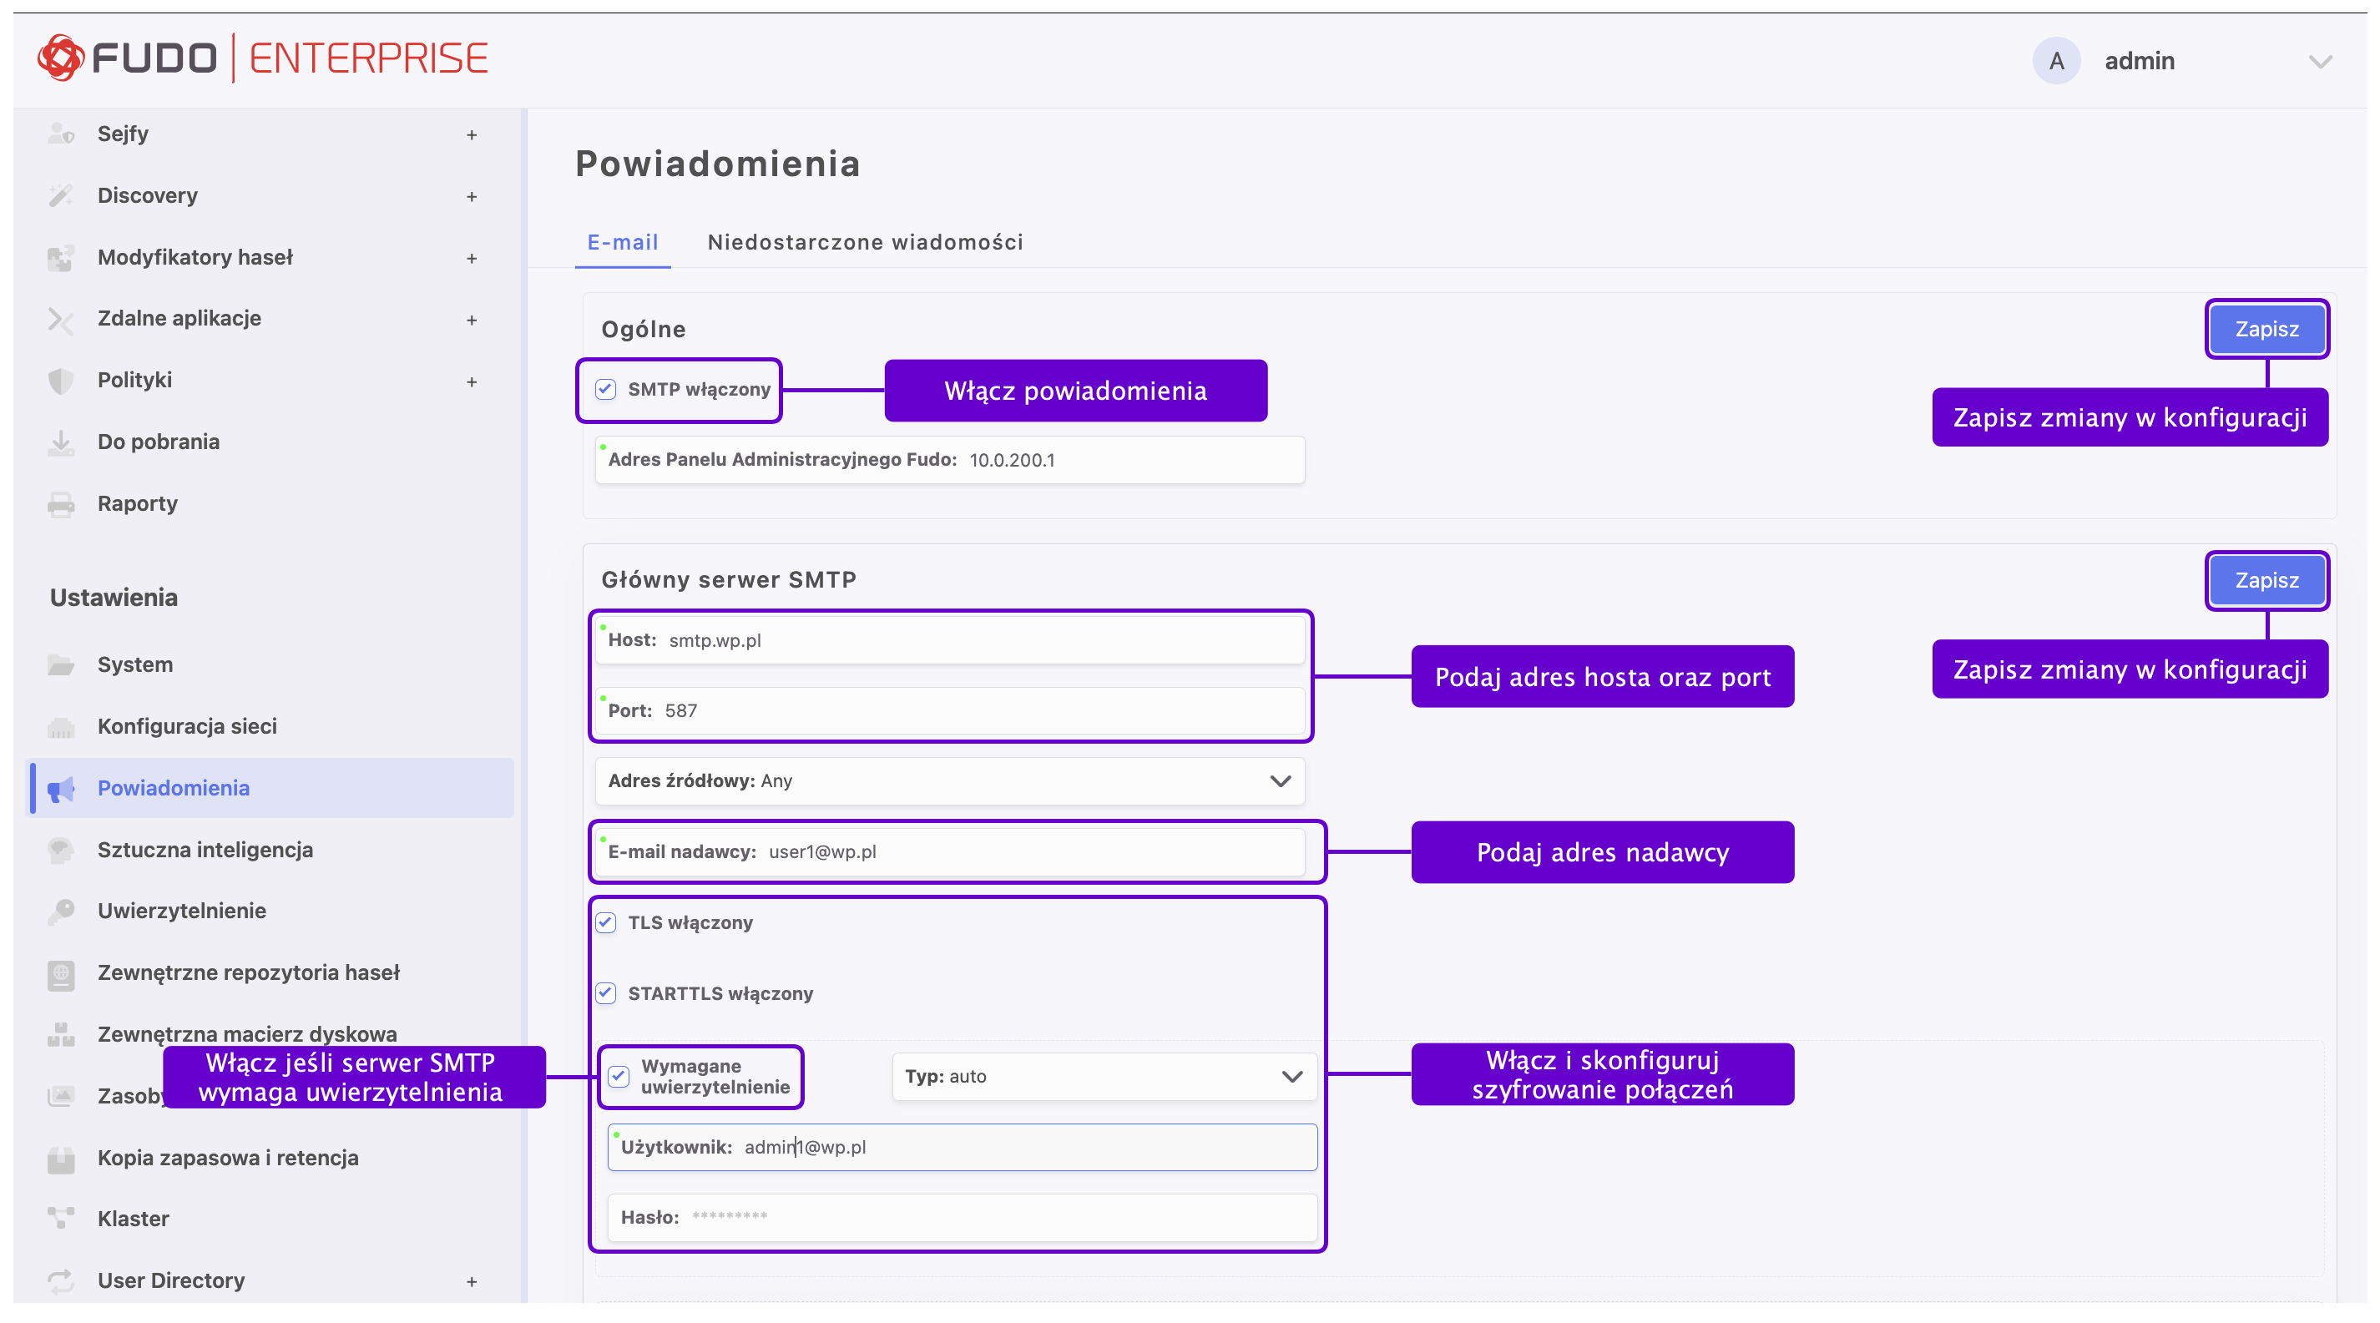Expand the admin user menu
2380x1323 pixels.
coord(2320,61)
